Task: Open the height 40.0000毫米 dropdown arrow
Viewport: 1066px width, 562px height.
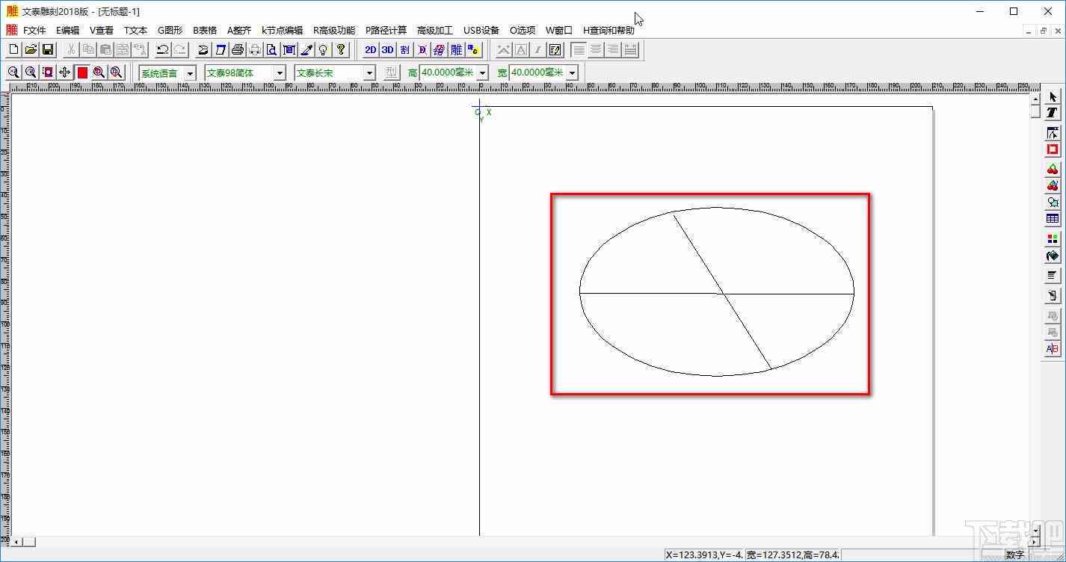Action: point(482,73)
